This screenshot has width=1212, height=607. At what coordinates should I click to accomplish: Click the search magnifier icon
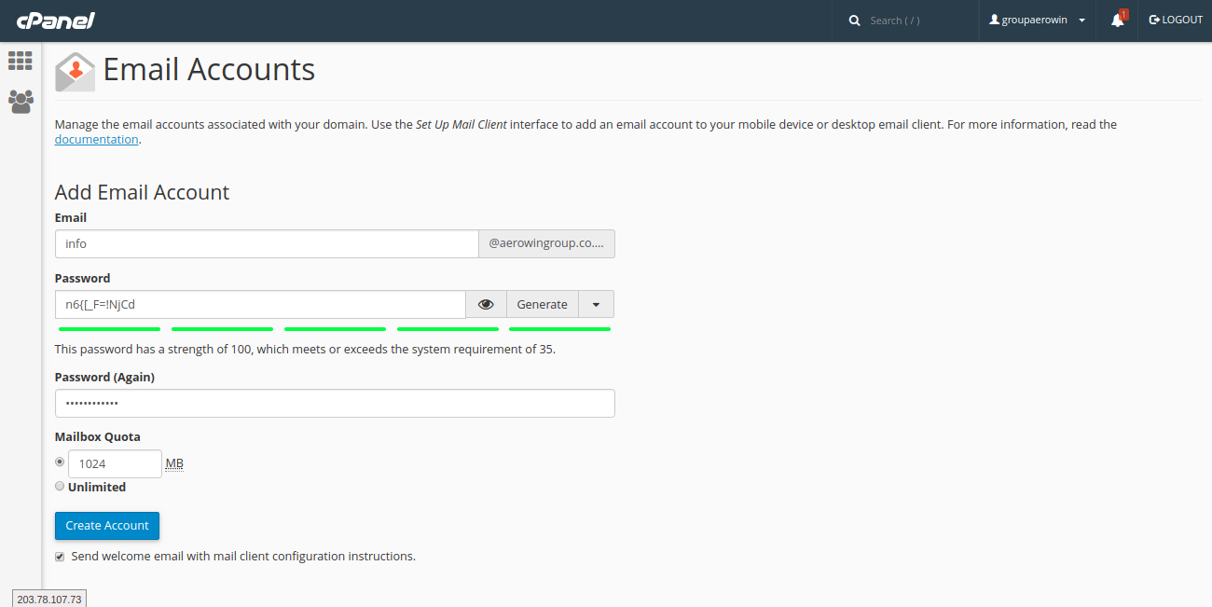point(854,21)
